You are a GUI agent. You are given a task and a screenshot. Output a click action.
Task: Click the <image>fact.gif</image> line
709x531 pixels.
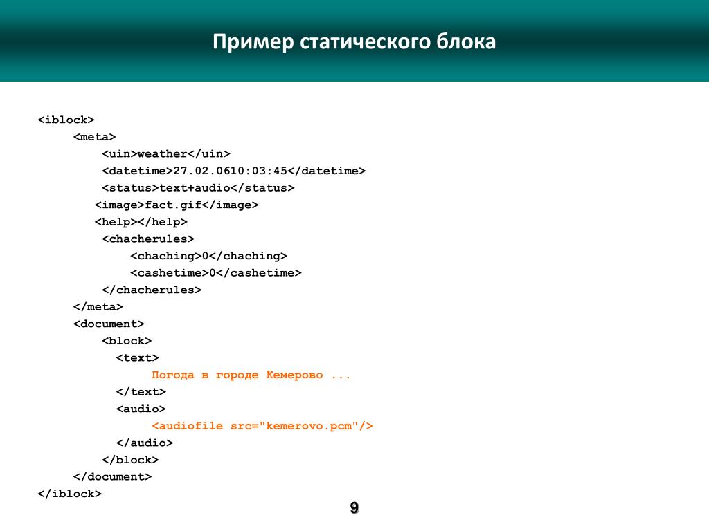point(177,205)
